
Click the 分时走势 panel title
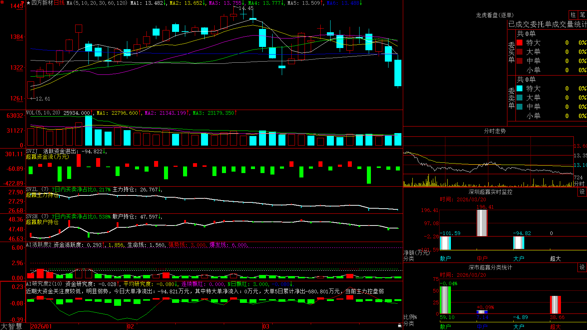click(495, 131)
